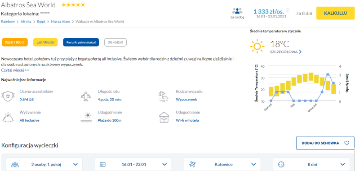Click the people 'za osobę' icon

pyautogui.click(x=237, y=11)
